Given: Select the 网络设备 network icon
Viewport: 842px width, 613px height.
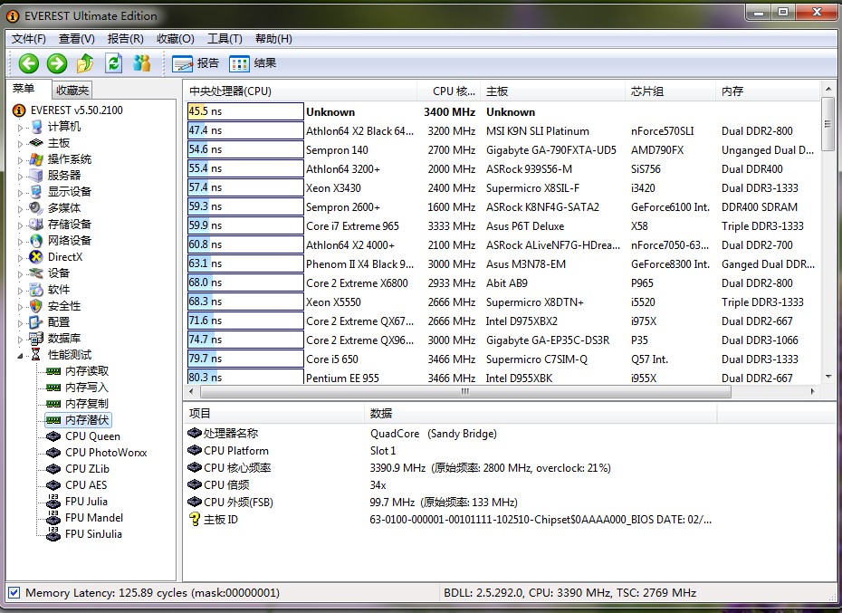Looking at the screenshot, I should [36, 241].
